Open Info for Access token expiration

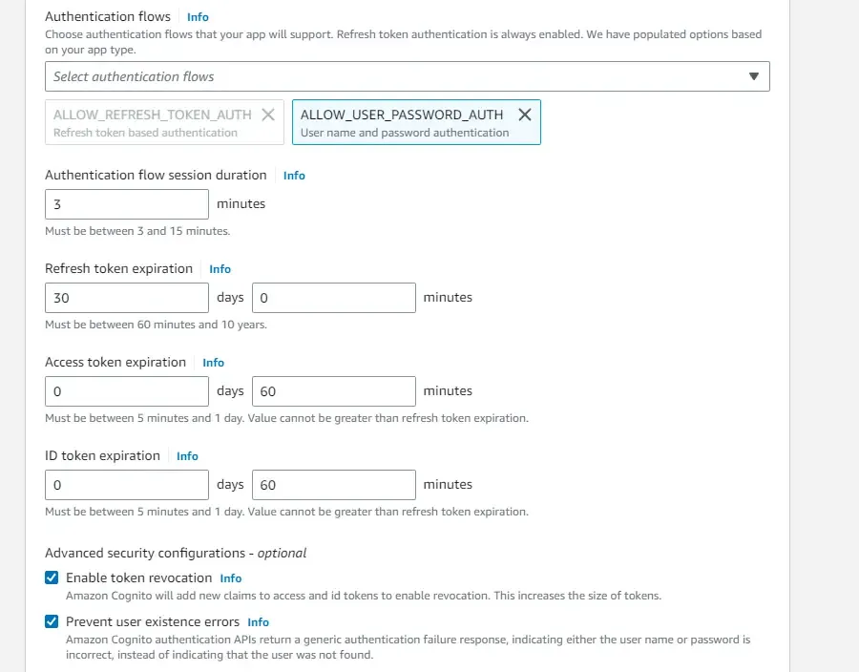213,363
